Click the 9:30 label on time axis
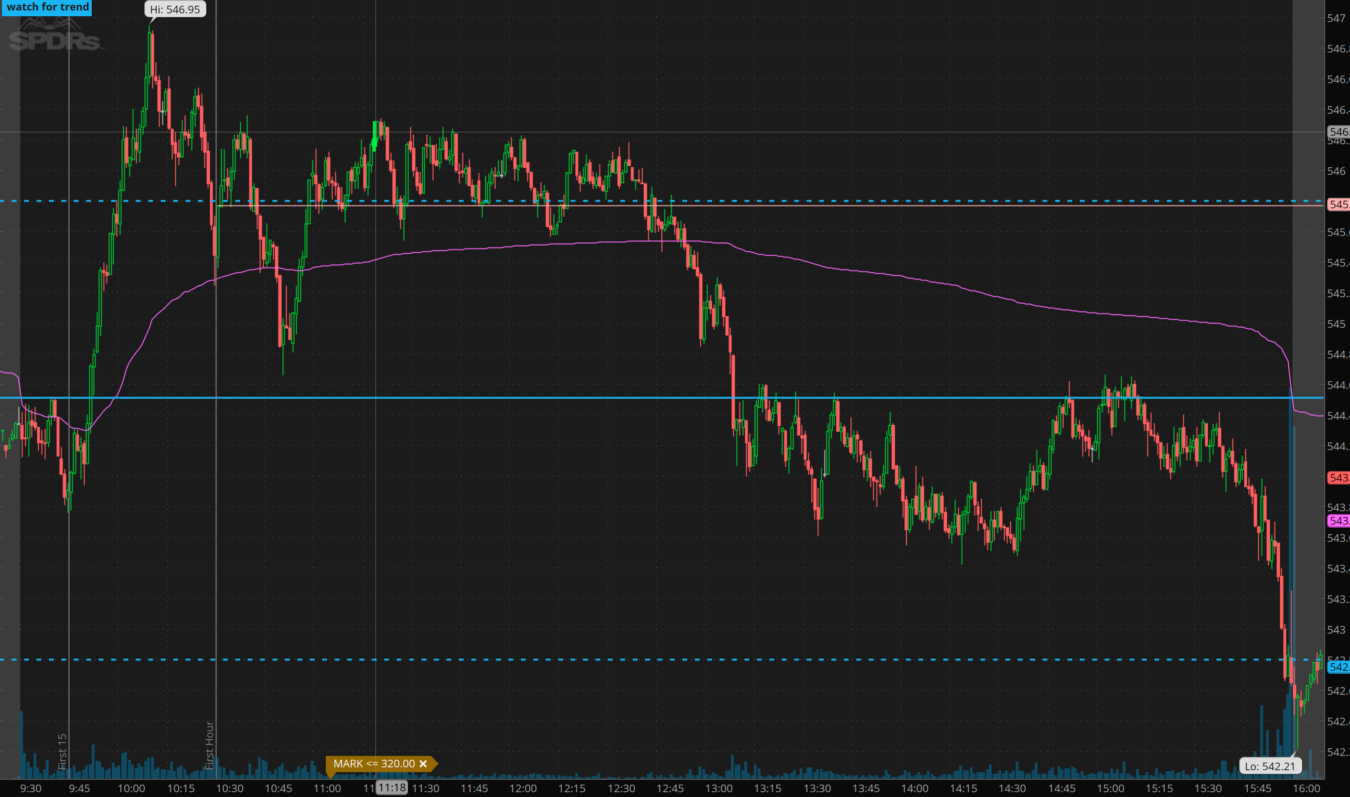 pyautogui.click(x=31, y=788)
